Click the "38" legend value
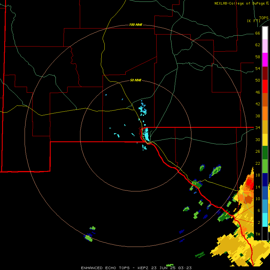270x270 pixels. [258, 116]
